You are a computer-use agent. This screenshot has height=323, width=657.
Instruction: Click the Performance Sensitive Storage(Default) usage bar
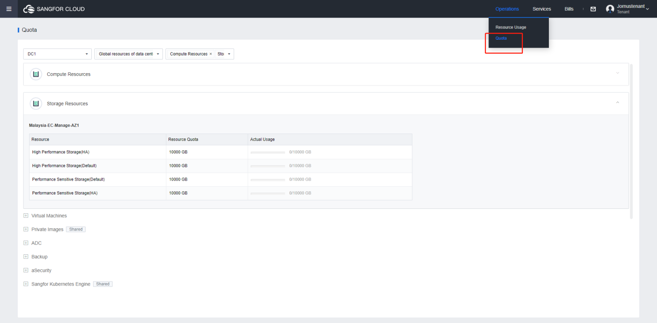coord(268,179)
